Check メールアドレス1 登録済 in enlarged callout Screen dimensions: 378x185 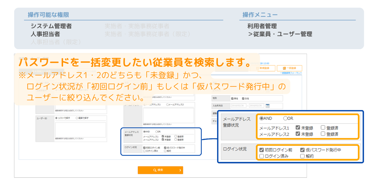pyautogui.click(x=323, y=128)
